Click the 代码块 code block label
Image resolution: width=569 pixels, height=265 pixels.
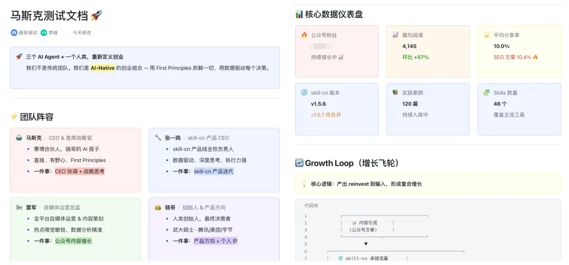[311, 206]
